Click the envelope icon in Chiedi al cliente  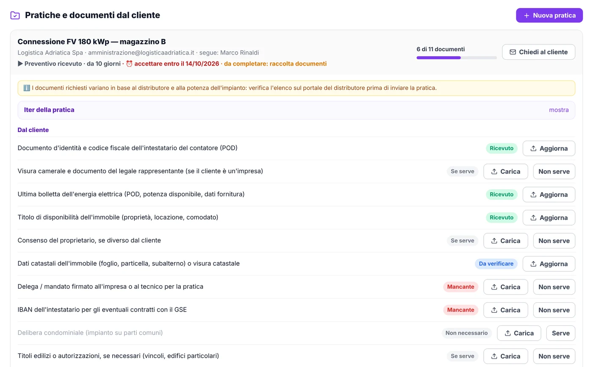pos(513,52)
